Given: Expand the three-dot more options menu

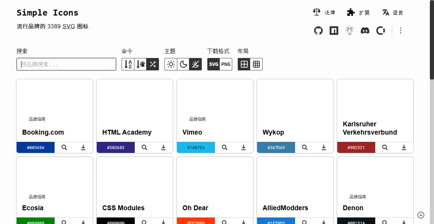Looking at the screenshot, I should click(400, 31).
